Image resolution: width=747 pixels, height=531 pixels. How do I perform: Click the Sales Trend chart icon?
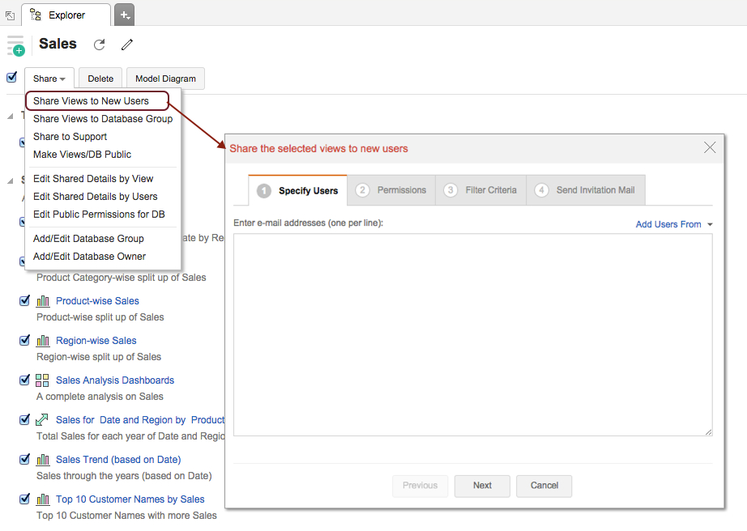click(x=43, y=460)
